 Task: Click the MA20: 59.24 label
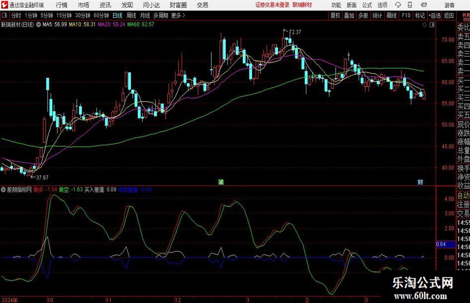[x=111, y=24]
